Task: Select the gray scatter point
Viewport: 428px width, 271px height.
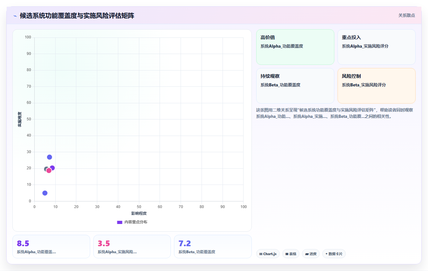Action: pos(46,169)
